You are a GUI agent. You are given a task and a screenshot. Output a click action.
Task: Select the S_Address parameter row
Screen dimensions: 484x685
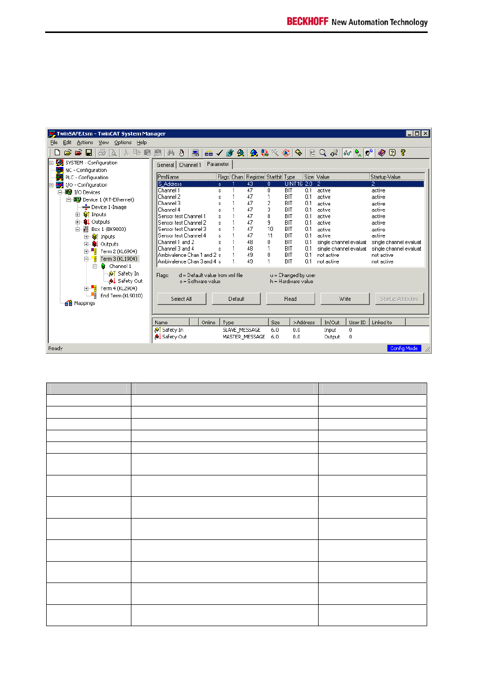290,184
